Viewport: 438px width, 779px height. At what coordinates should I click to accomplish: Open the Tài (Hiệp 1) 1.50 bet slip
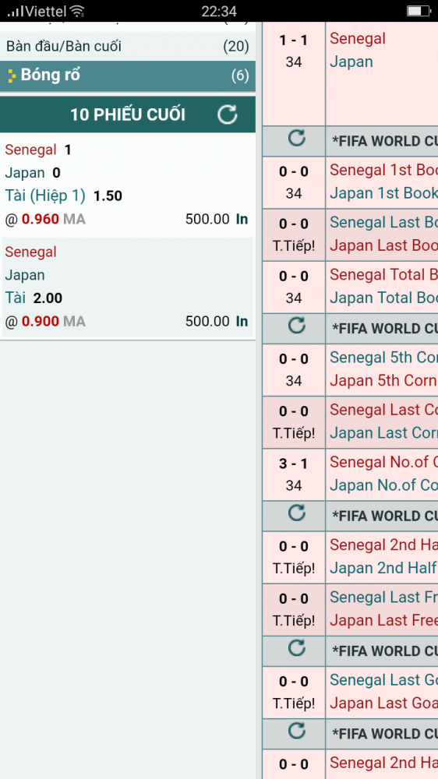coord(128,185)
